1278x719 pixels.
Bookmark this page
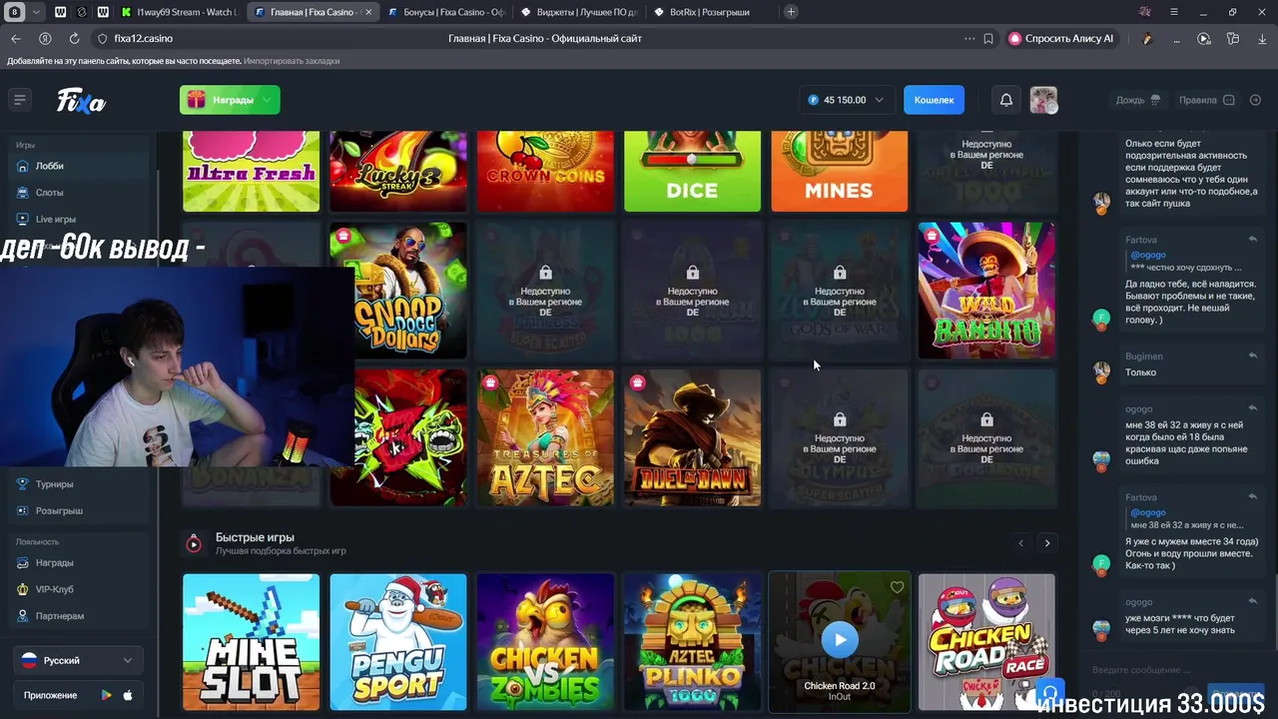[988, 38]
